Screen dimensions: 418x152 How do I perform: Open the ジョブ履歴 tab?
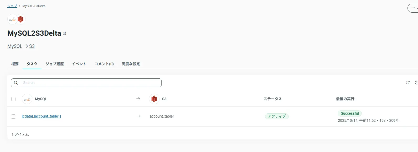click(x=55, y=64)
